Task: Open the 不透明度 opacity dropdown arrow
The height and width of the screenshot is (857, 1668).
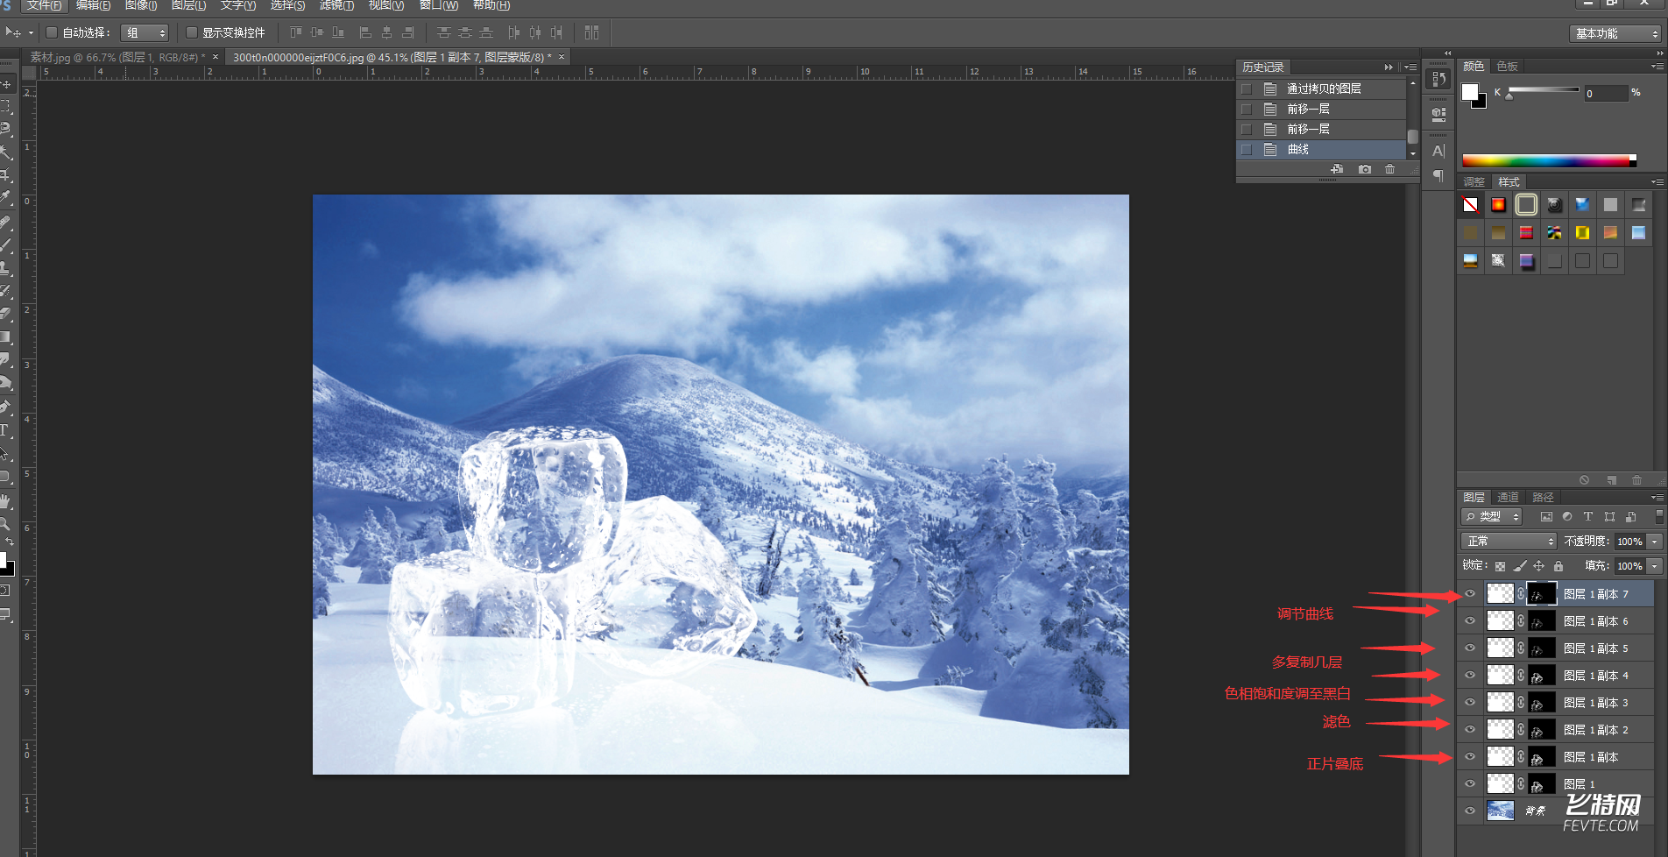Action: pos(1655,542)
